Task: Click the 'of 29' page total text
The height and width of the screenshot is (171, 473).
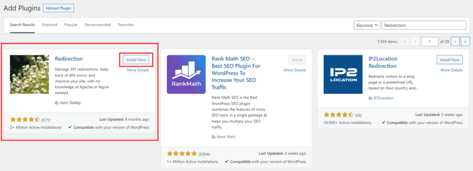Action: click(445, 42)
